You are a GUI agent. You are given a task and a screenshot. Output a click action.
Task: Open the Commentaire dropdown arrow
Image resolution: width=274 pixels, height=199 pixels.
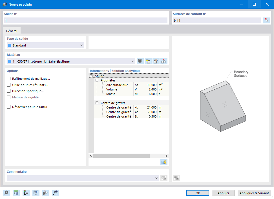click(x=156, y=178)
